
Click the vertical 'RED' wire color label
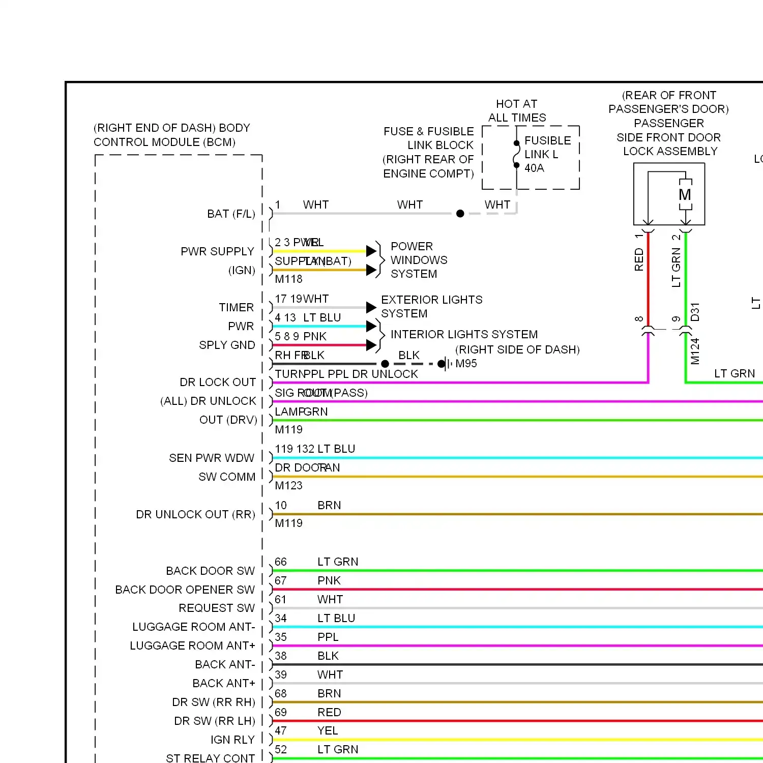(x=639, y=259)
